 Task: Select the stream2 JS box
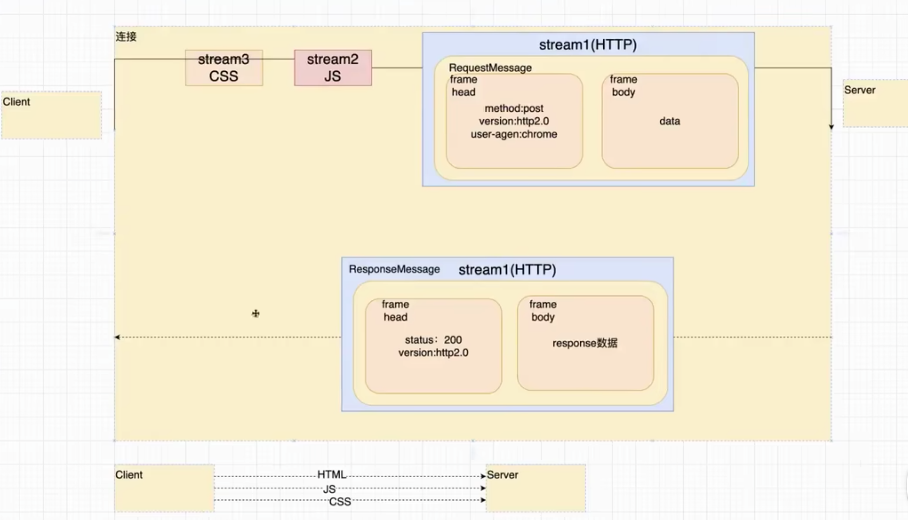(333, 68)
